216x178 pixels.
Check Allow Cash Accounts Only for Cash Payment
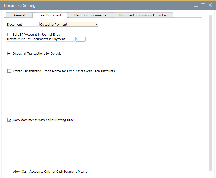(10, 171)
